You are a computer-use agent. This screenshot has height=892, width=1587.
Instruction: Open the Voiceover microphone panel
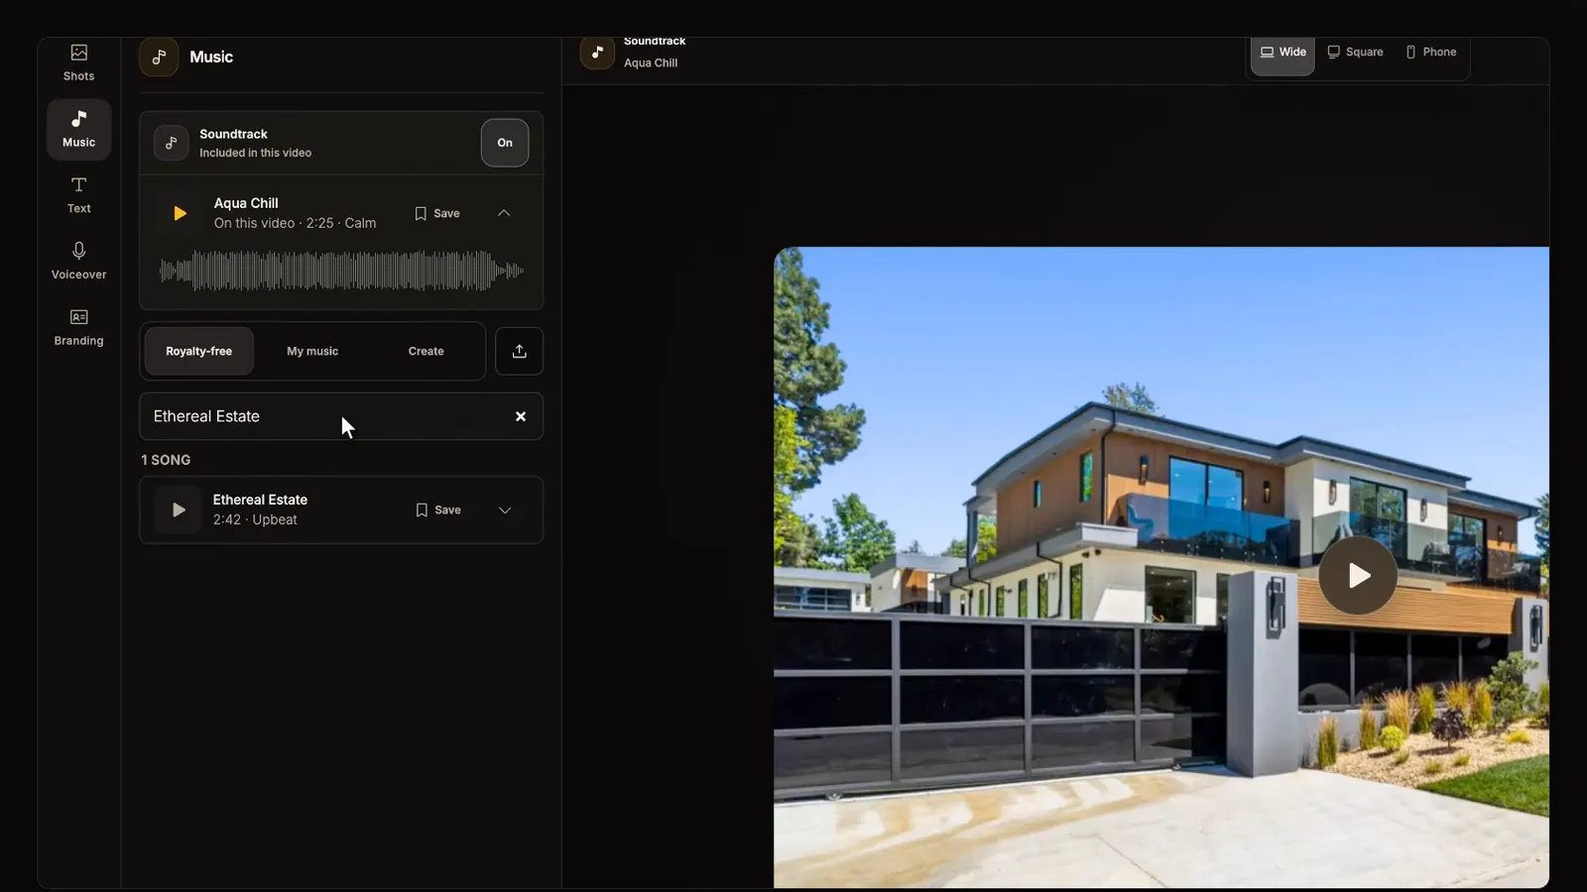[78, 261]
